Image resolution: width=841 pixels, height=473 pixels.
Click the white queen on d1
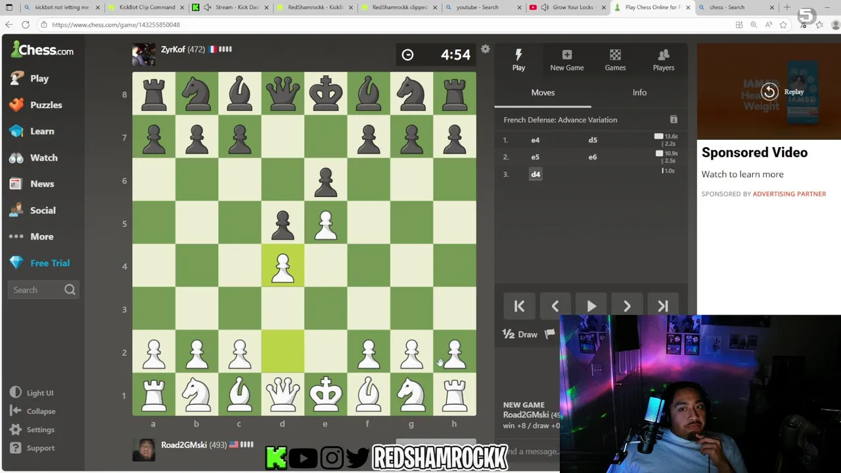tap(283, 395)
